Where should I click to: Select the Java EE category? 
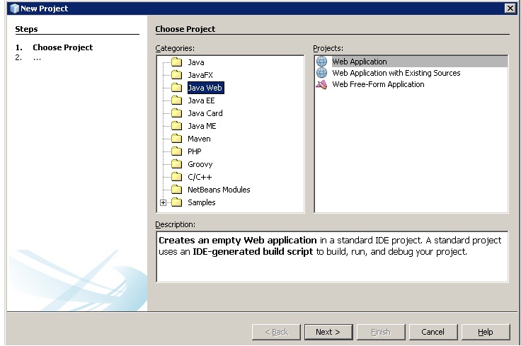201,100
